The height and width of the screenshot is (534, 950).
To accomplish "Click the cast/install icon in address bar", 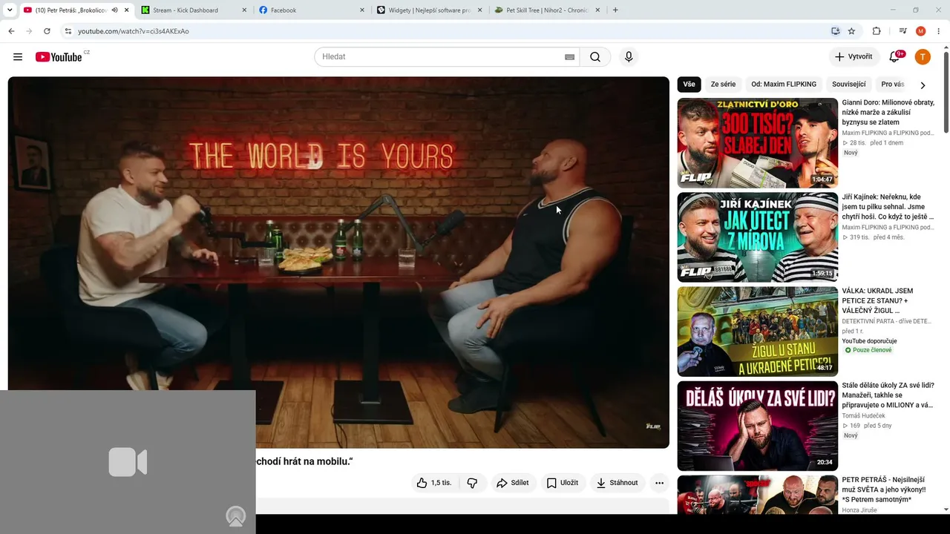I will tap(835, 31).
